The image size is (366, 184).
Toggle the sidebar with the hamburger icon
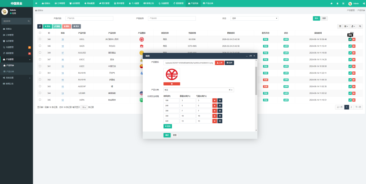click(x=36, y=3)
